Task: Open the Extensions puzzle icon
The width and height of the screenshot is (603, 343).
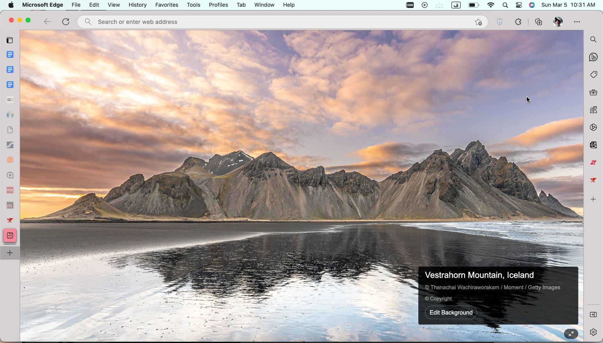Action: coord(518,22)
